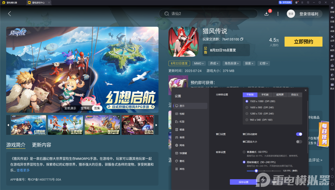Open the three-dot more options menu

coord(278,13)
